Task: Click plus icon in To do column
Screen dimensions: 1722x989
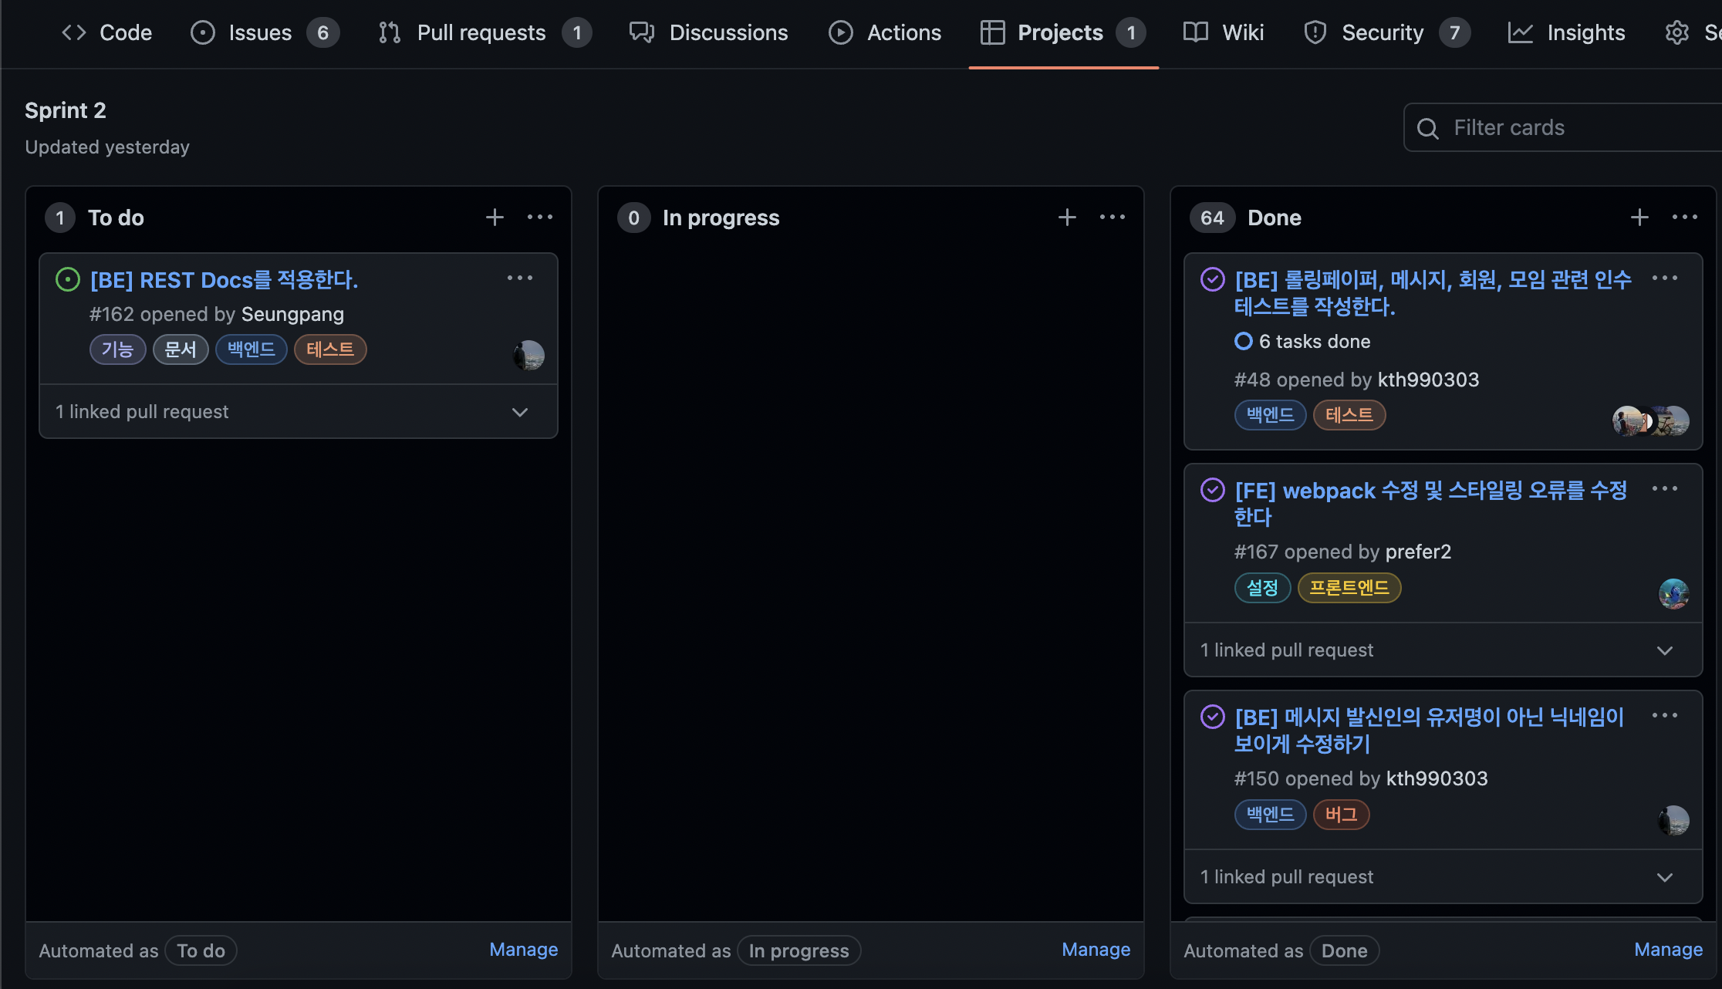Action: (495, 218)
